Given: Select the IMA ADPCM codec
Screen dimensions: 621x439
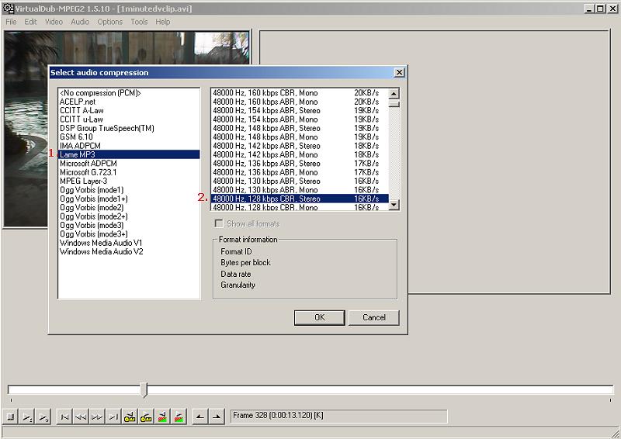Looking at the screenshot, I should point(129,146).
